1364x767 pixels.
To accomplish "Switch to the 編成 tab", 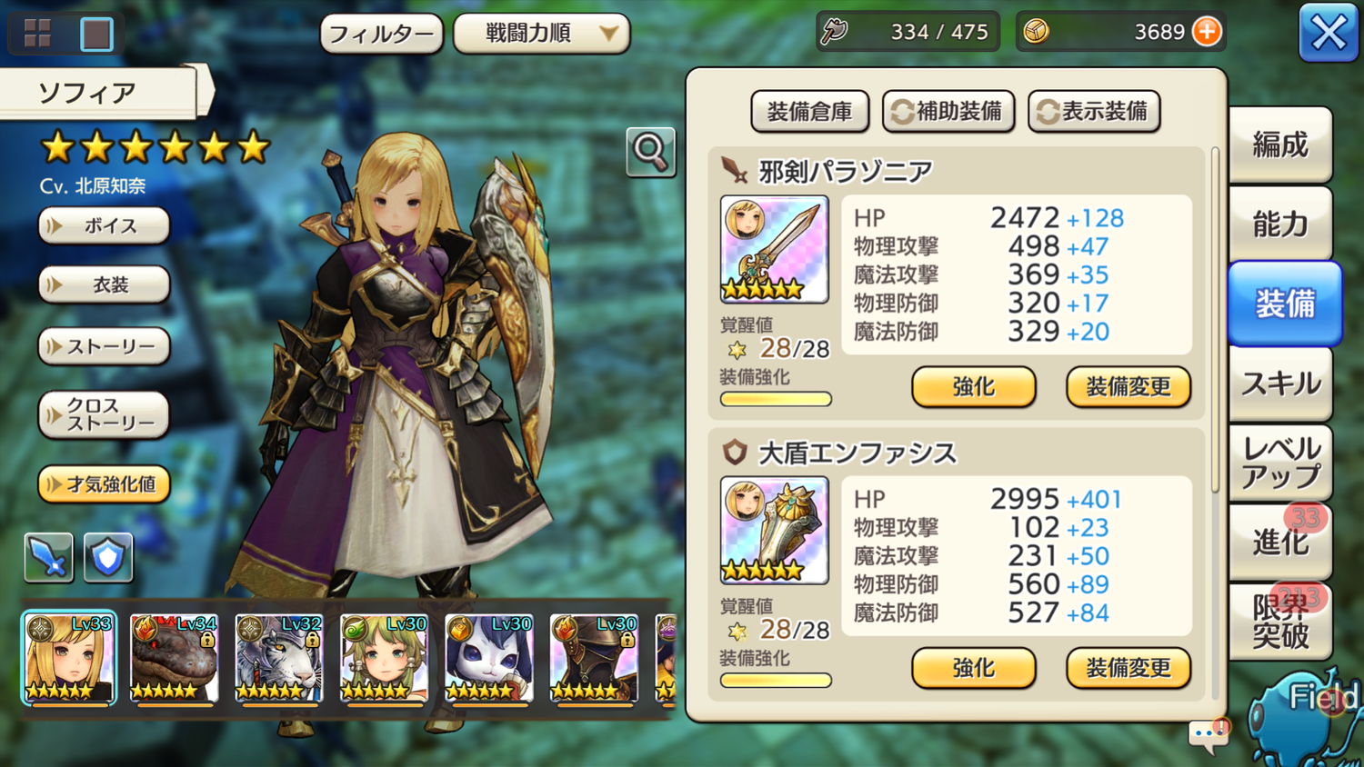I will click(1280, 144).
